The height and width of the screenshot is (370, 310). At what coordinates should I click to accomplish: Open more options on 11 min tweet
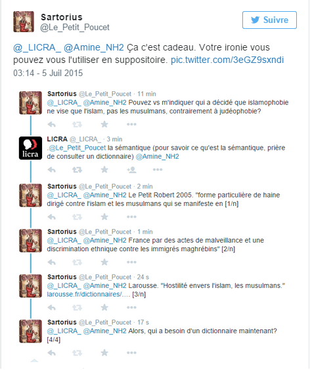coord(131,124)
